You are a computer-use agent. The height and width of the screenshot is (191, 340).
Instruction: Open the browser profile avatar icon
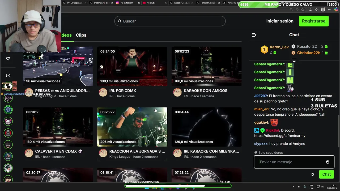coord(323,10)
